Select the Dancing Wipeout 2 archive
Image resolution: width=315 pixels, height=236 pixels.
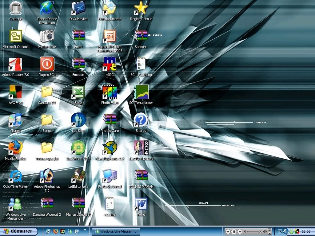click(47, 207)
